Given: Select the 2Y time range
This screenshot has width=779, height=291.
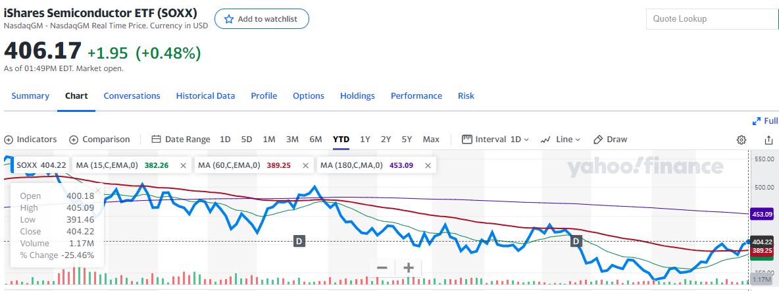Looking at the screenshot, I should click(386, 140).
